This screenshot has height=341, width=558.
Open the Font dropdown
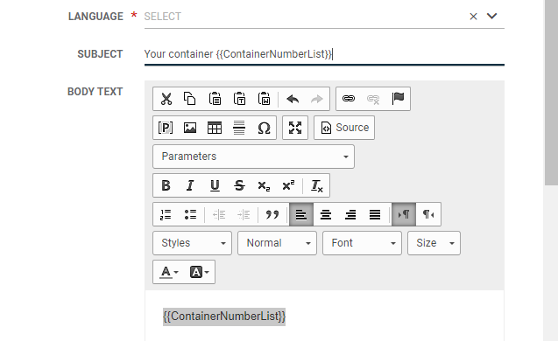tap(362, 243)
